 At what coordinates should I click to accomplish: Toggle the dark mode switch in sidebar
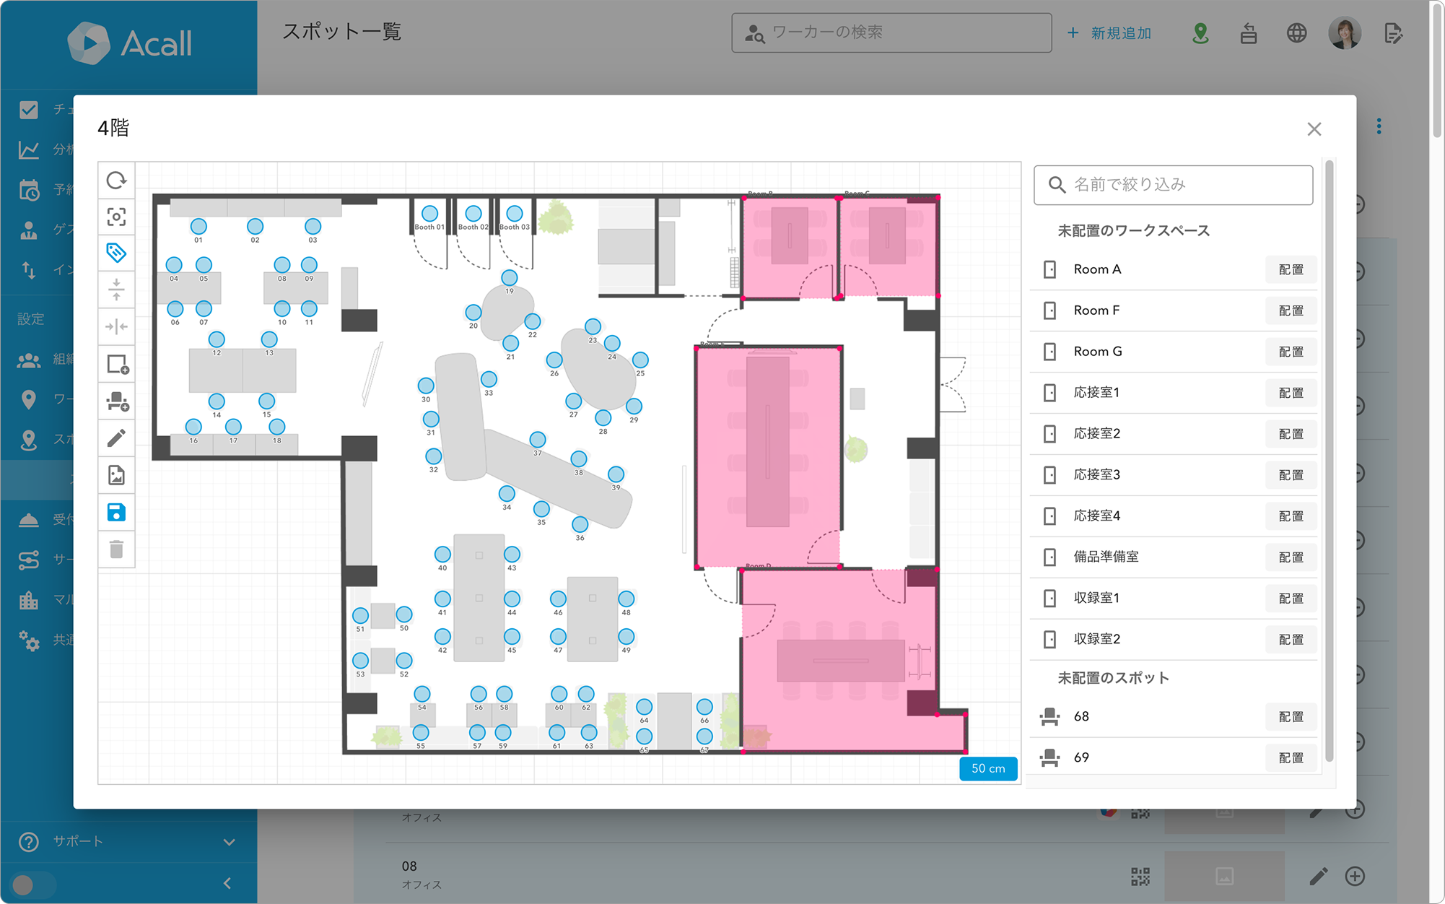33,884
